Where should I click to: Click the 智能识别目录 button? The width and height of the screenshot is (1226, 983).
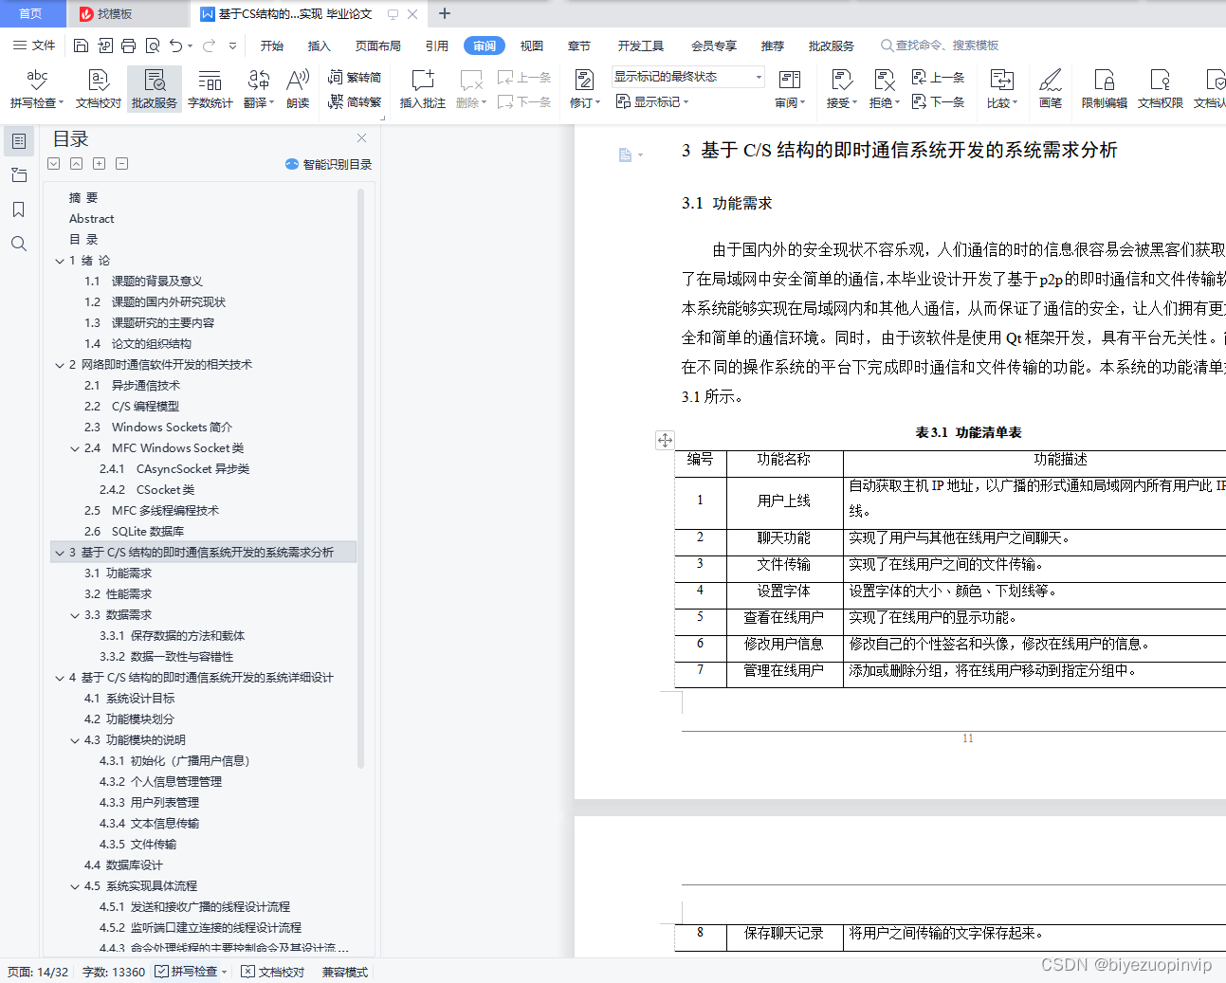coord(328,163)
